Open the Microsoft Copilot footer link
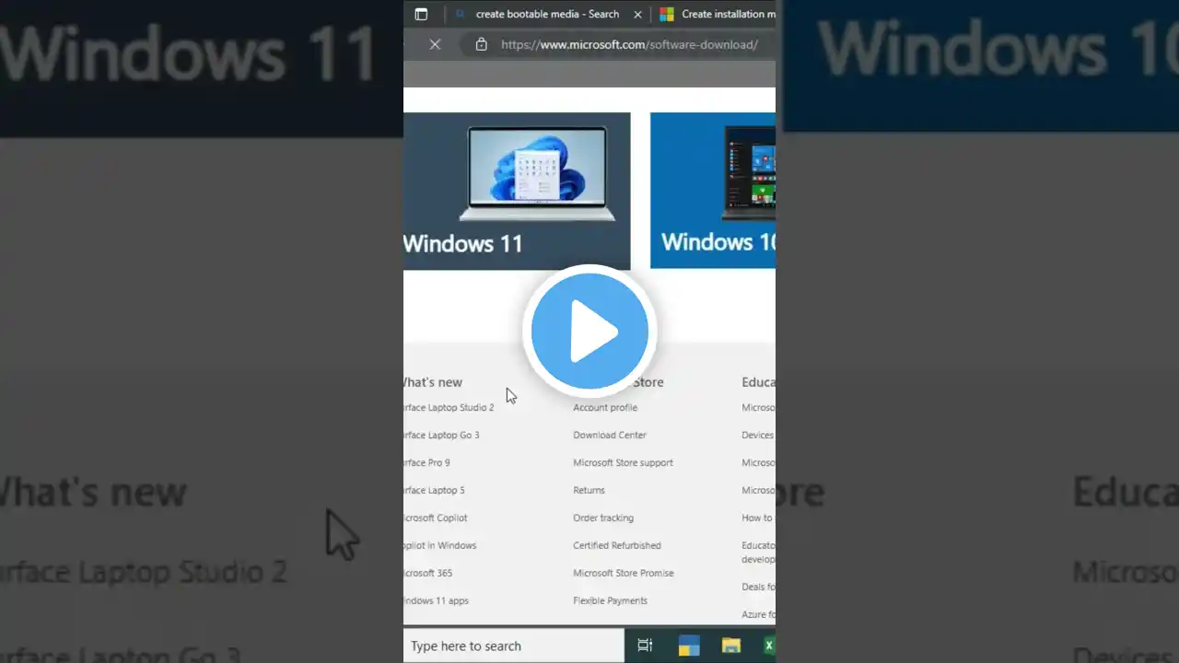 click(x=436, y=518)
